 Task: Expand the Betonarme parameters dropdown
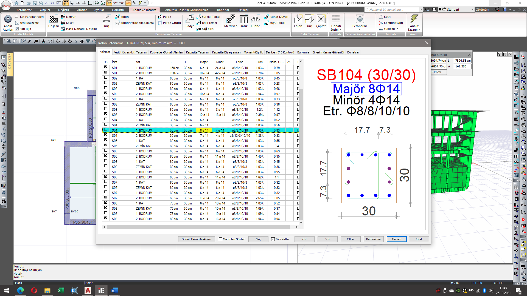(x=360, y=29)
